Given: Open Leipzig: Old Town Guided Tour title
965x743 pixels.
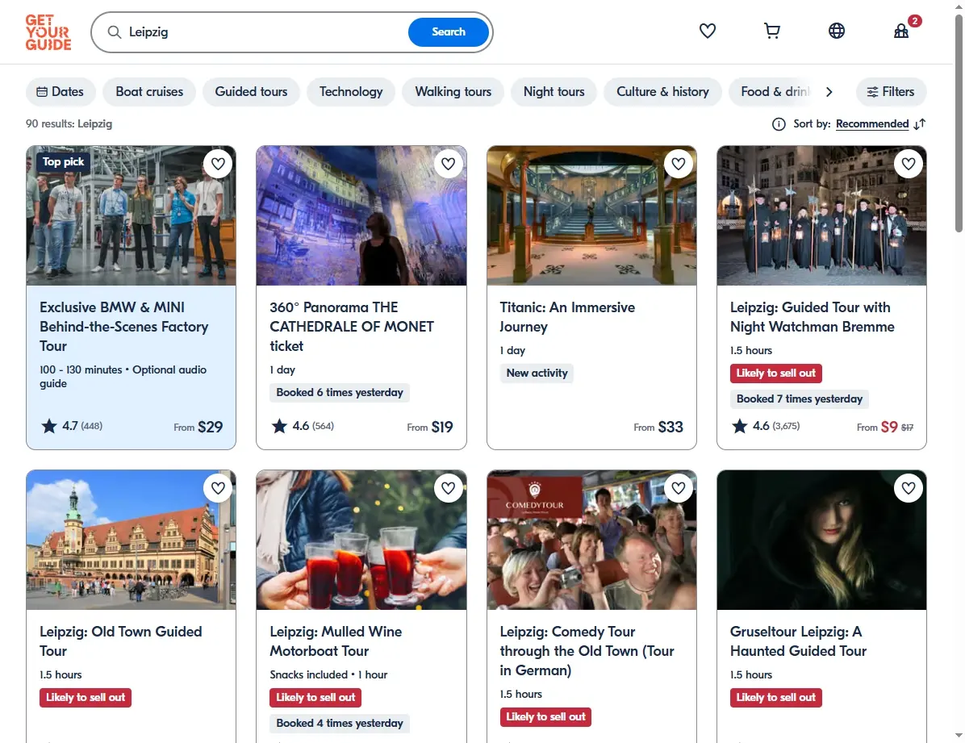Looking at the screenshot, I should (x=121, y=641).
